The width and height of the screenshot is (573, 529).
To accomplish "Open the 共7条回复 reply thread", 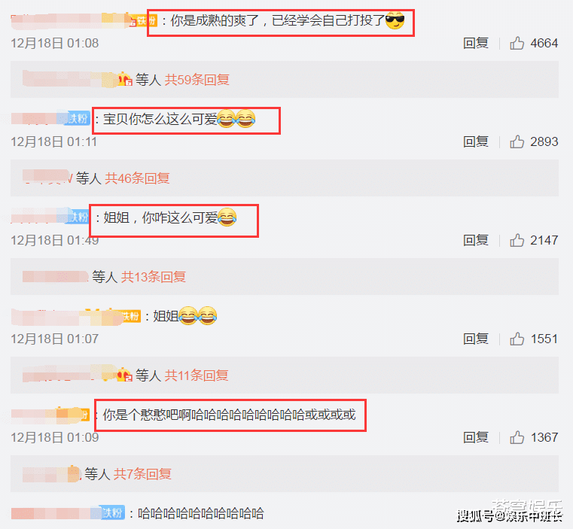I will coord(142,474).
